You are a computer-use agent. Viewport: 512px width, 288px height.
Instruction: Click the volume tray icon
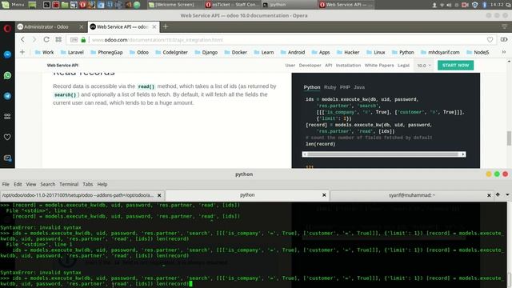(449, 5)
